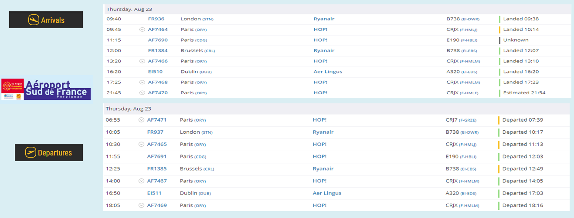This screenshot has height=218, width=574.
Task: Open flight AF7464 link
Action: pos(158,30)
